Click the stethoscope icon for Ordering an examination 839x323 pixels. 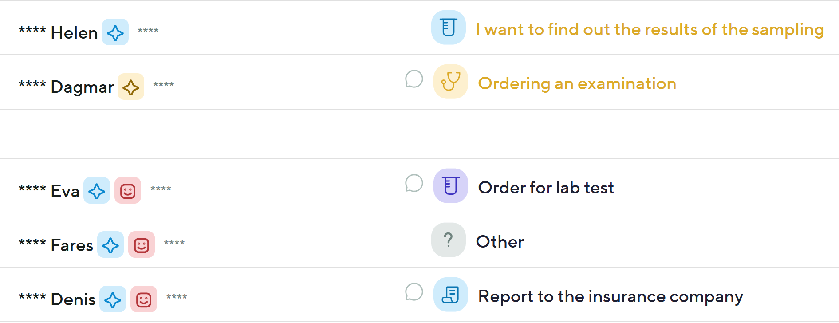click(450, 82)
